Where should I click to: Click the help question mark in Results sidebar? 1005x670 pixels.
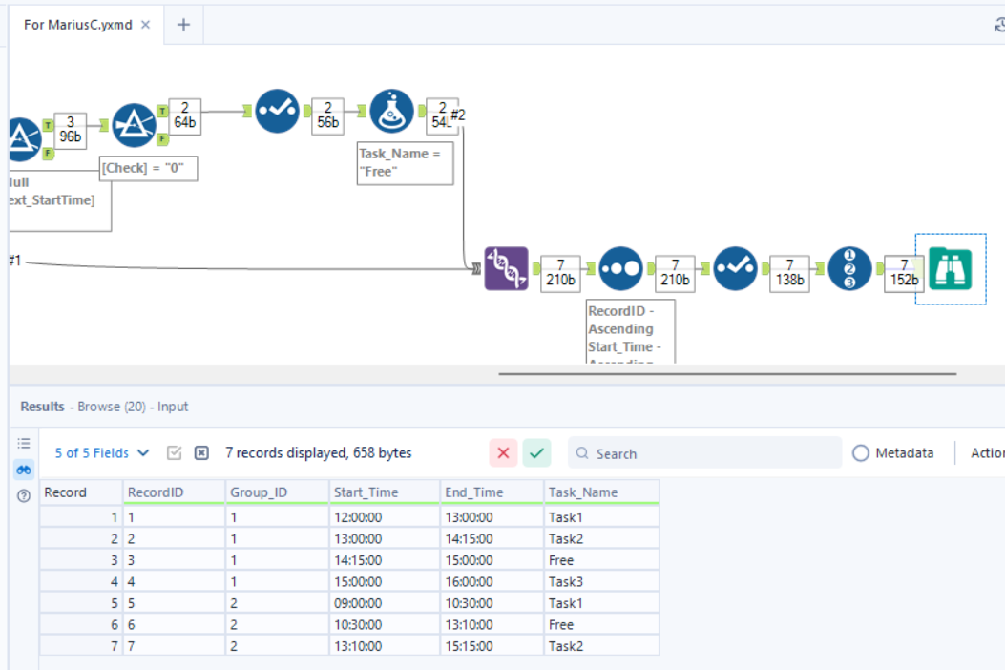pyautogui.click(x=21, y=494)
